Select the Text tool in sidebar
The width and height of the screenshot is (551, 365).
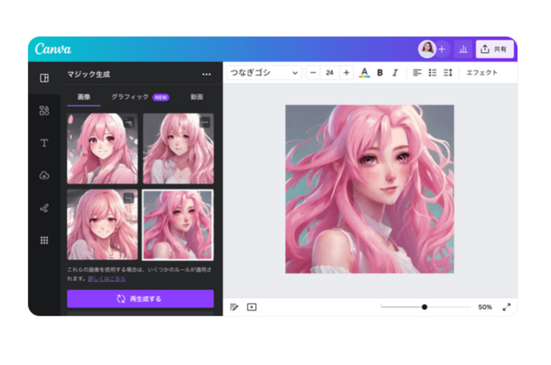click(x=44, y=143)
